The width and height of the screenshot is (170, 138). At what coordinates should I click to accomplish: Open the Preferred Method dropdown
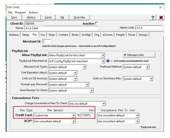tap(147, 67)
